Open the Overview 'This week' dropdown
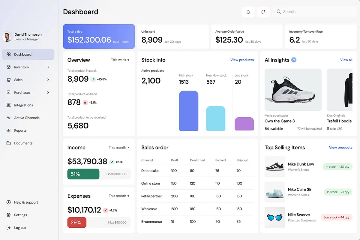This screenshot has width=360, height=240. [120, 60]
